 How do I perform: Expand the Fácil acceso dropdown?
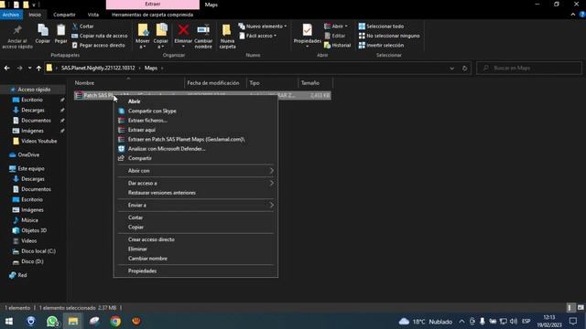point(258,36)
